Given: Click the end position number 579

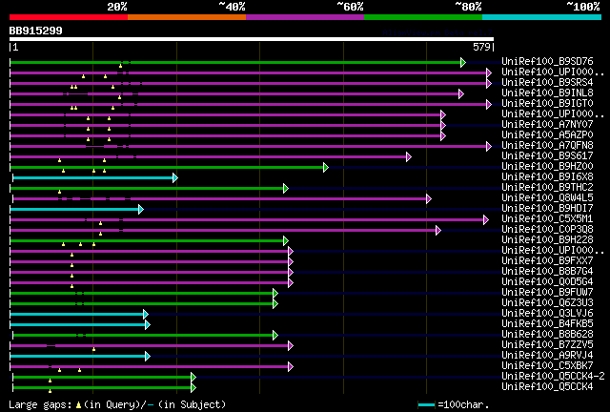Looking at the screenshot, I should [481, 47].
